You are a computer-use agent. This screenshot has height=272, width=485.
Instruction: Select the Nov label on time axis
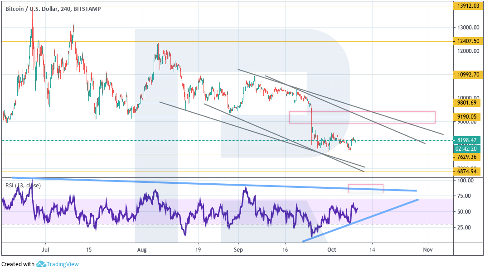[x=427, y=249]
